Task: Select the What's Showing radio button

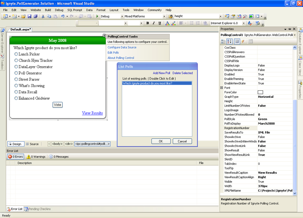Action: pos(16,86)
